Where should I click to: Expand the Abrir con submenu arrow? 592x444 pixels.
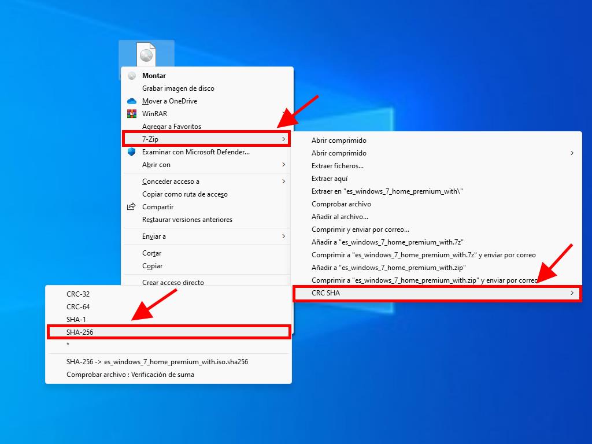pyautogui.click(x=283, y=165)
